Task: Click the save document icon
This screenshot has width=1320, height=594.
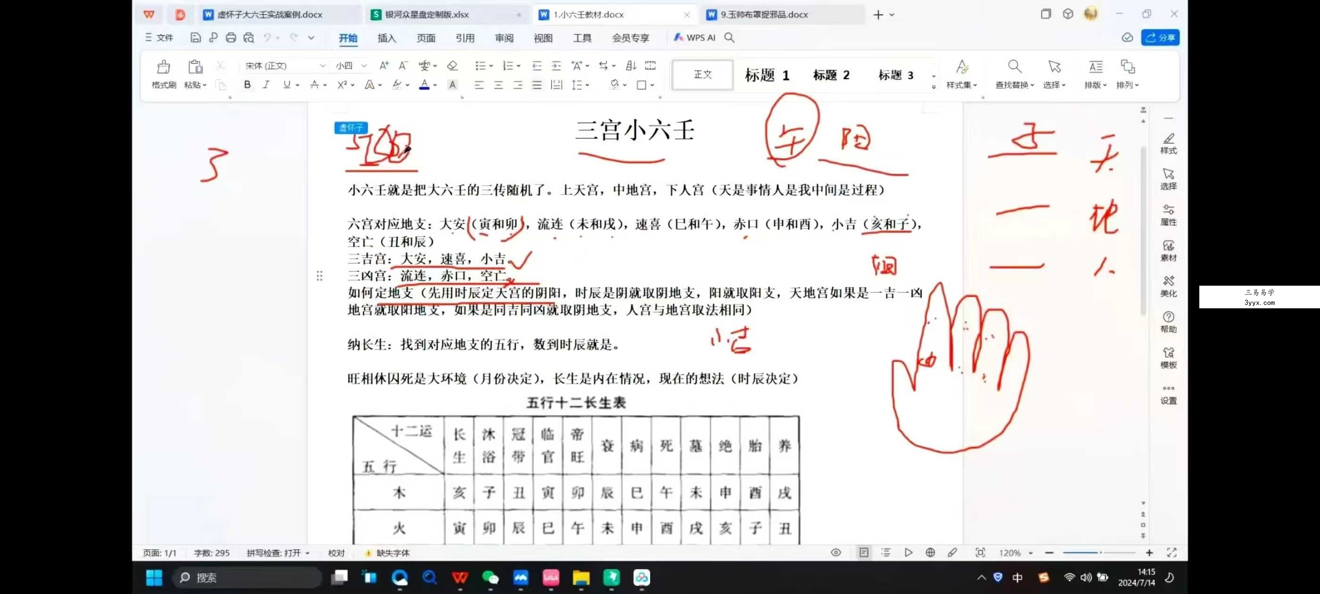Action: click(x=195, y=37)
